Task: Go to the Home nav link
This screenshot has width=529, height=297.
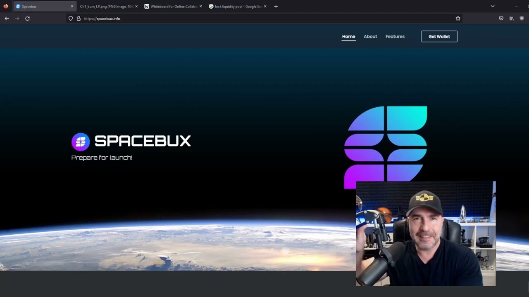Action: [348, 36]
